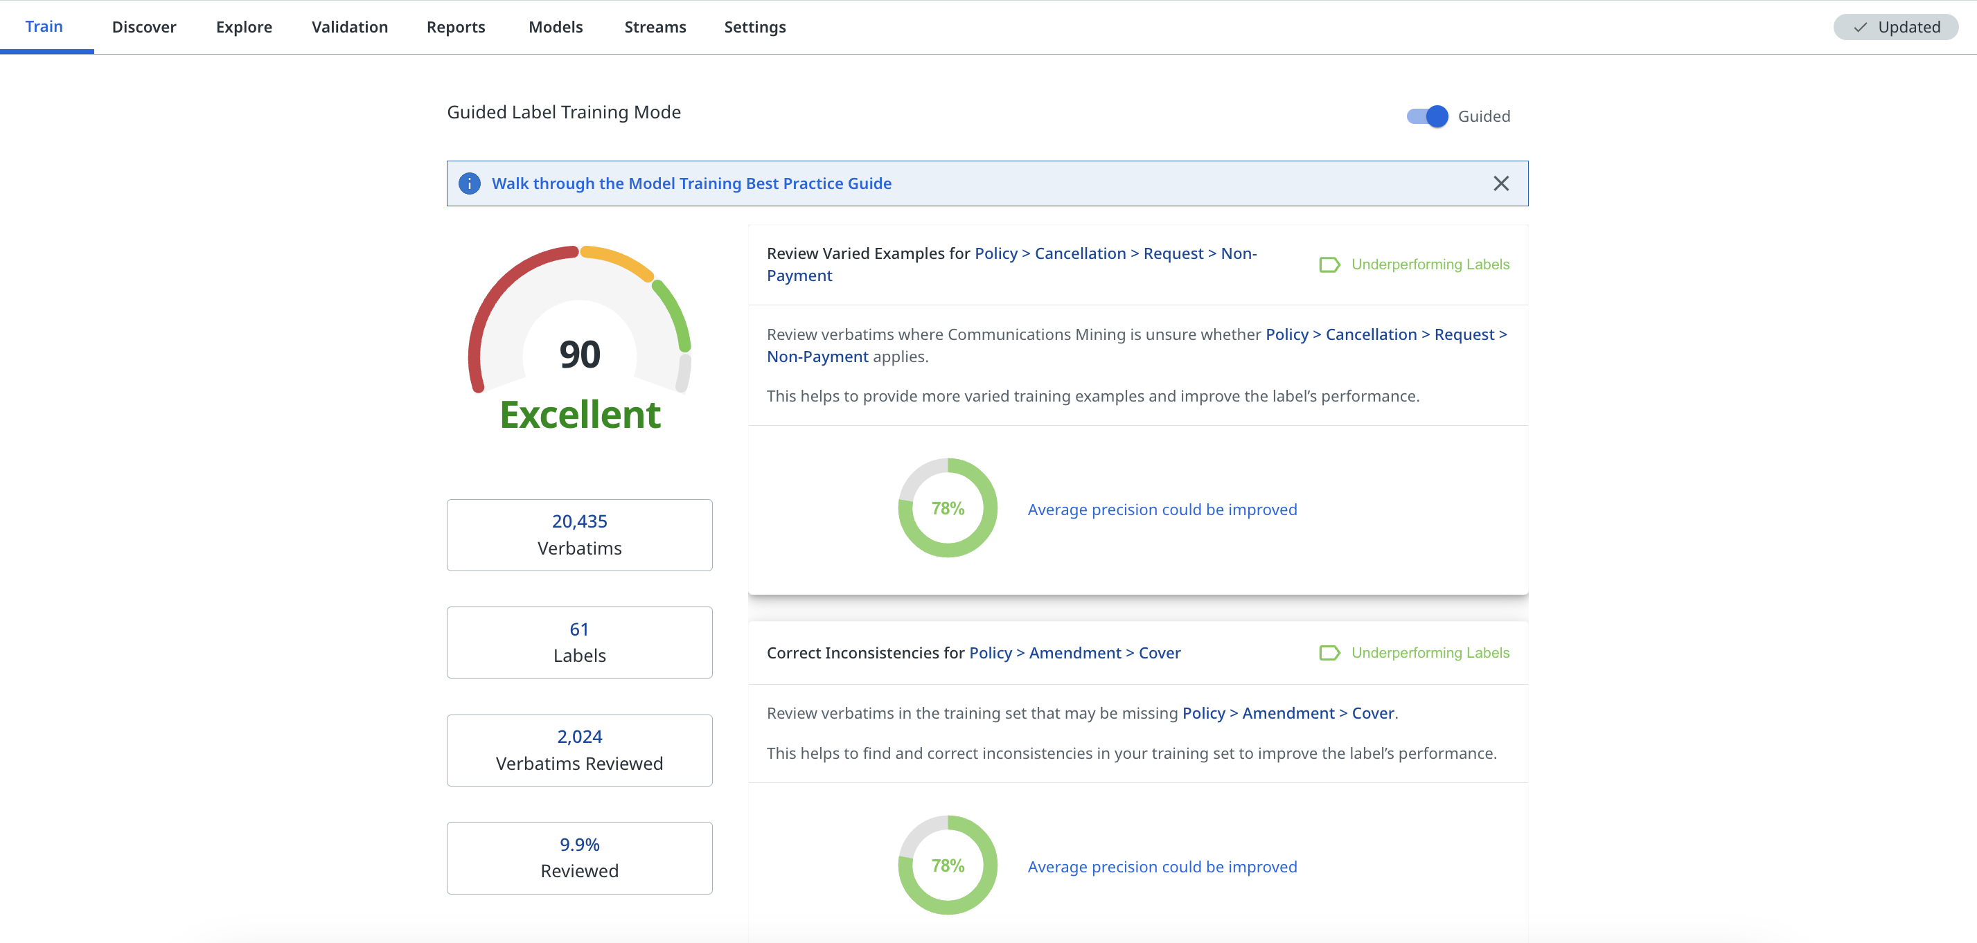The image size is (1977, 943).
Task: Open Model Training Best Practice Guide link
Action: point(691,183)
